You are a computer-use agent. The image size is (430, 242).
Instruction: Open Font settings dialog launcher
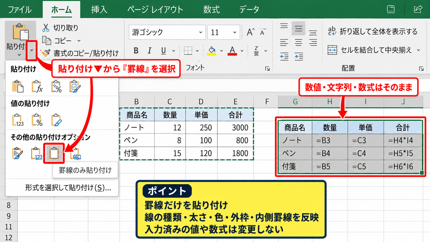(267, 68)
